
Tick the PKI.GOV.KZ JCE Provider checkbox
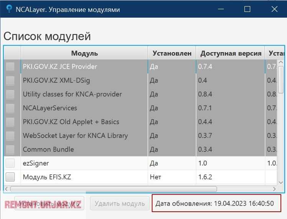point(10,66)
